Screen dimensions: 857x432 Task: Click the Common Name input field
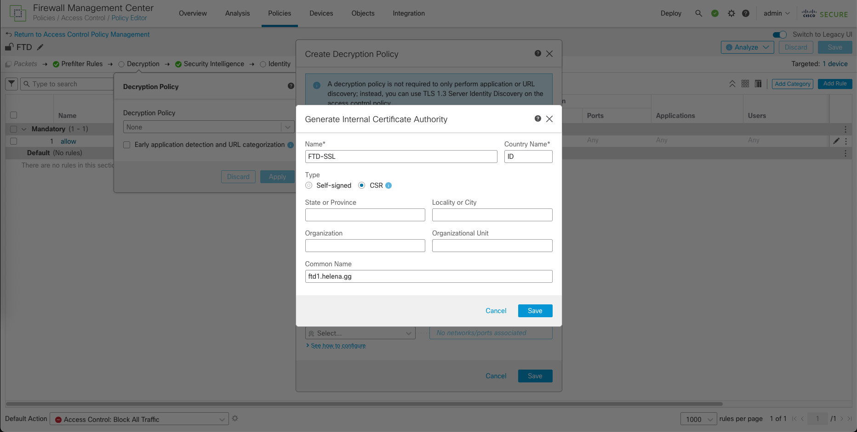point(428,276)
